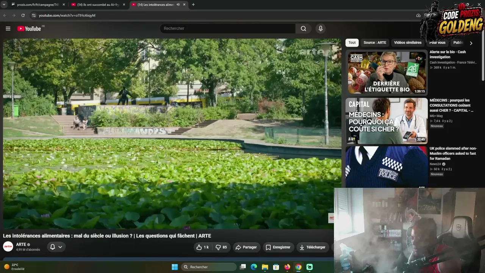Click the Enregistrer save button

[x=278, y=247]
